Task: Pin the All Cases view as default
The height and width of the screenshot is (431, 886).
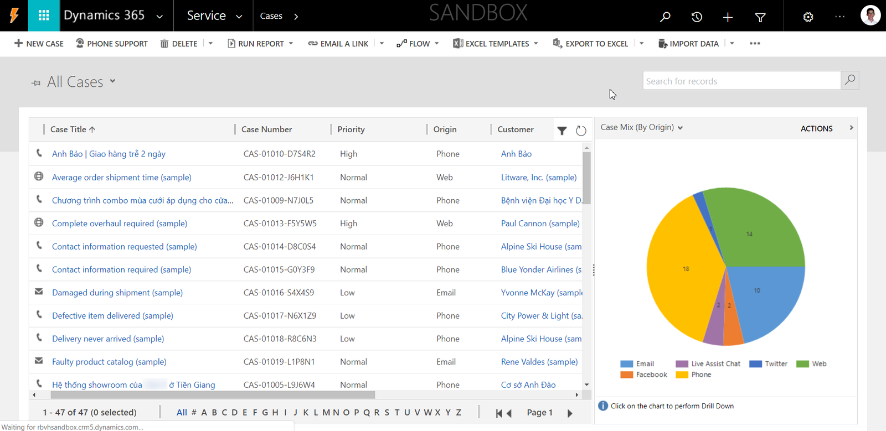Action: 36,83
